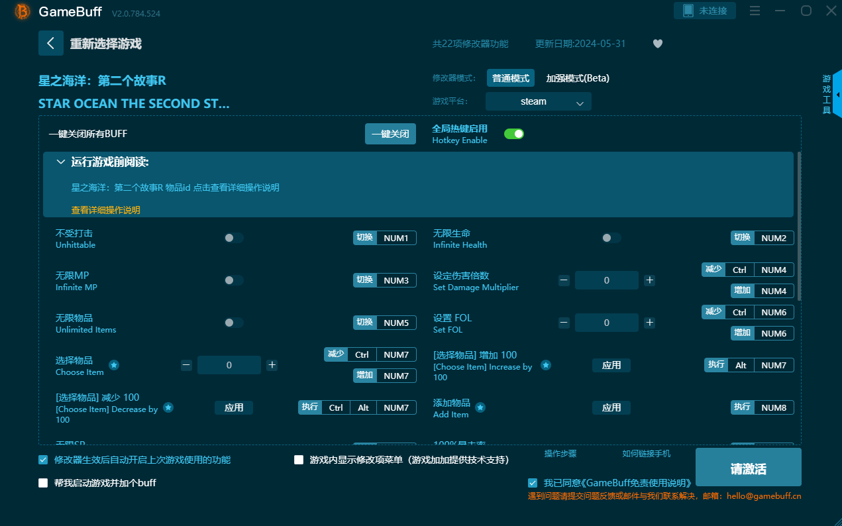Click plus icon for 设定伤害倍数
Image resolution: width=842 pixels, height=526 pixels.
tap(650, 280)
